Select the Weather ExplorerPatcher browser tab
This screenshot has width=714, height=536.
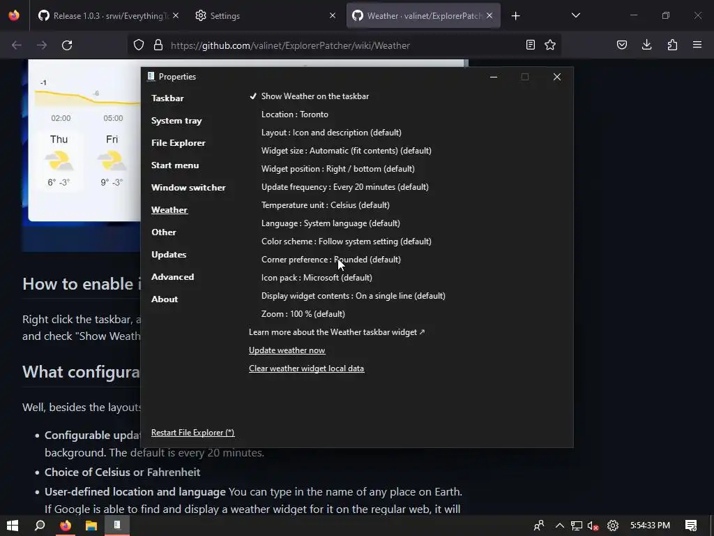tap(423, 15)
